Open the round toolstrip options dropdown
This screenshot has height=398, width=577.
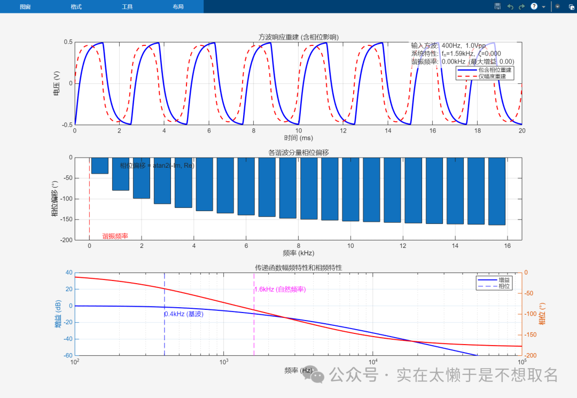click(558, 6)
